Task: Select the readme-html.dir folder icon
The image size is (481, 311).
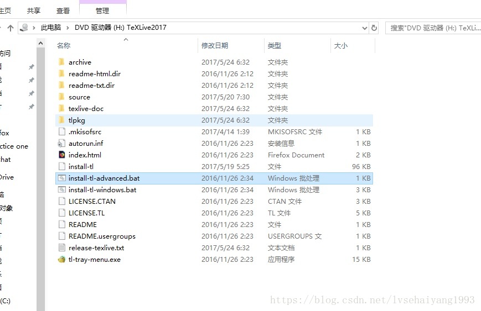Action: 61,74
